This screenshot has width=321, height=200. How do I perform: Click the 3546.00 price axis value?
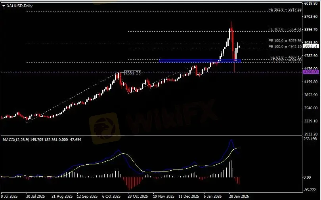[x=311, y=108]
